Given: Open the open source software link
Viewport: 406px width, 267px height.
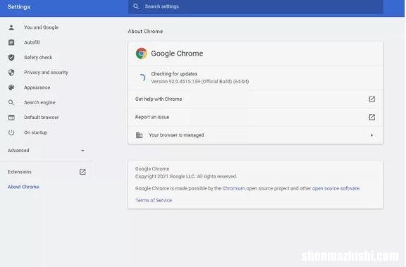Looking at the screenshot, I should coord(336,188).
